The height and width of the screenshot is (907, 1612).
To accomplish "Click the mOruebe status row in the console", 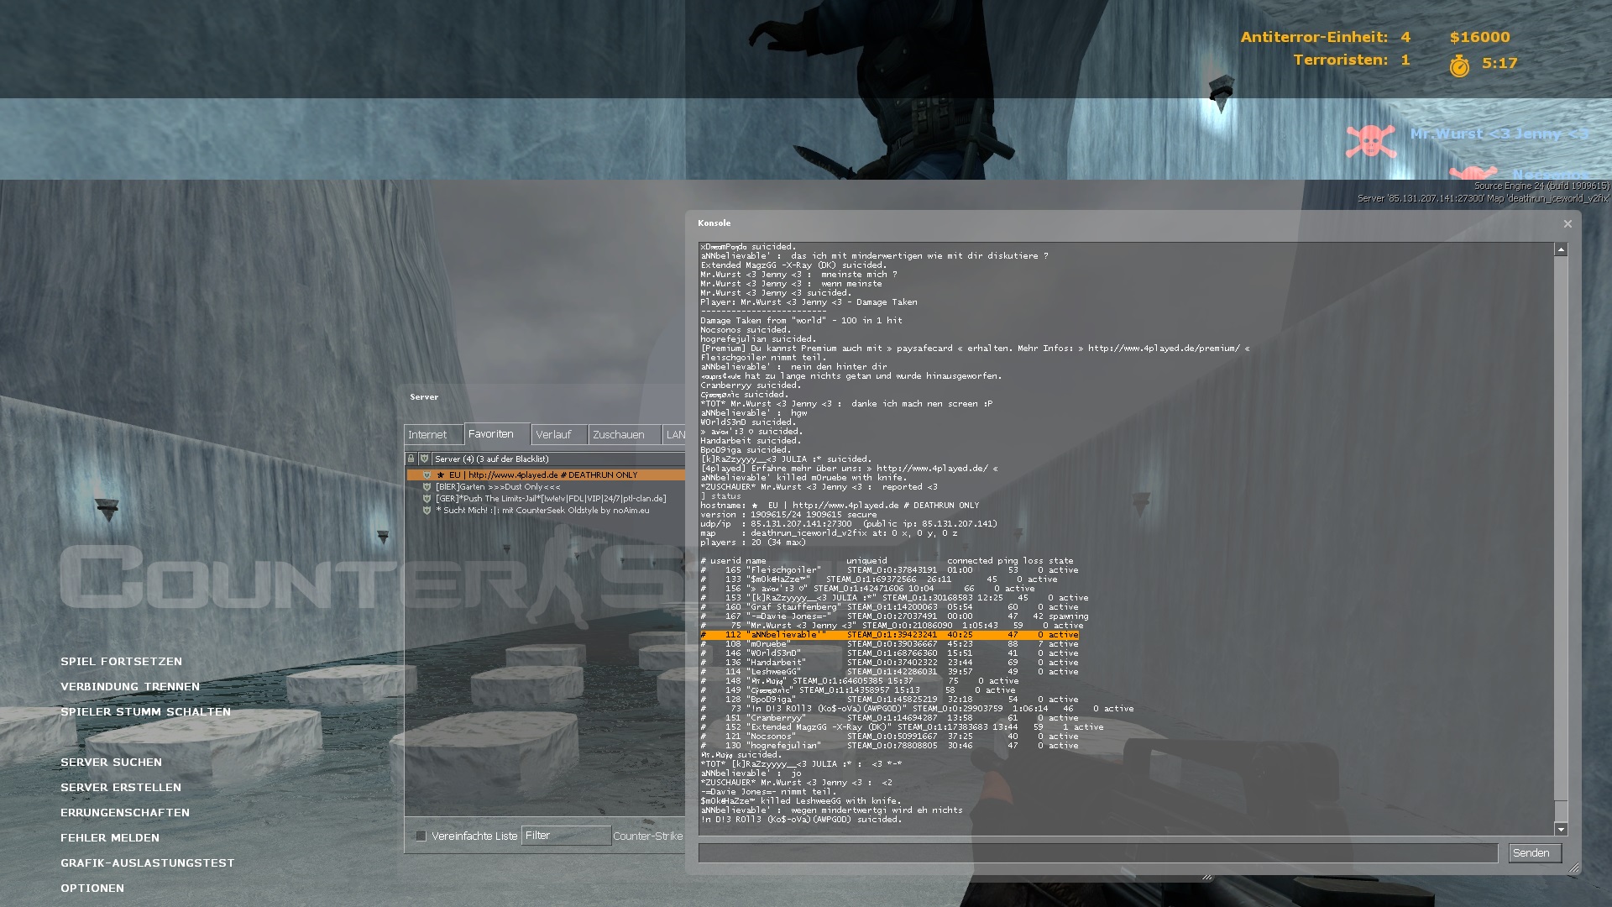I will pos(890,644).
